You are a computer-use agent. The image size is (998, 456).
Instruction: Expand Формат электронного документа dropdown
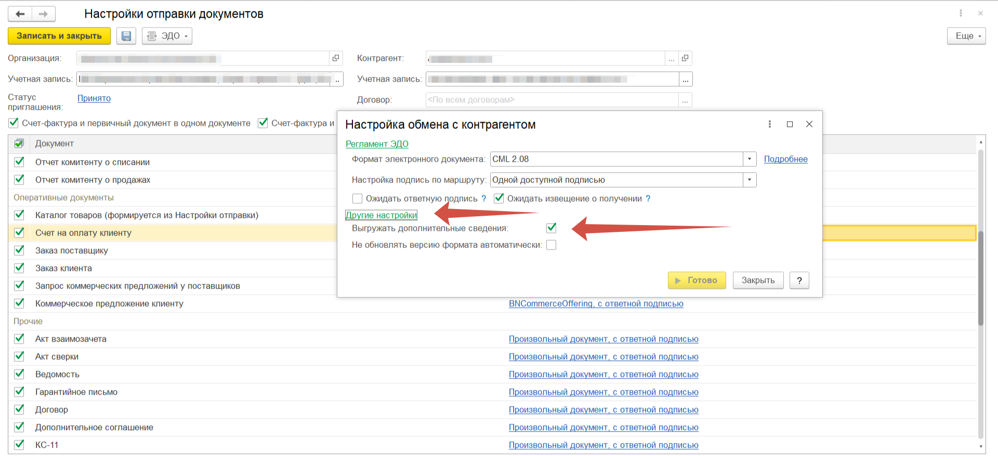[x=749, y=159]
